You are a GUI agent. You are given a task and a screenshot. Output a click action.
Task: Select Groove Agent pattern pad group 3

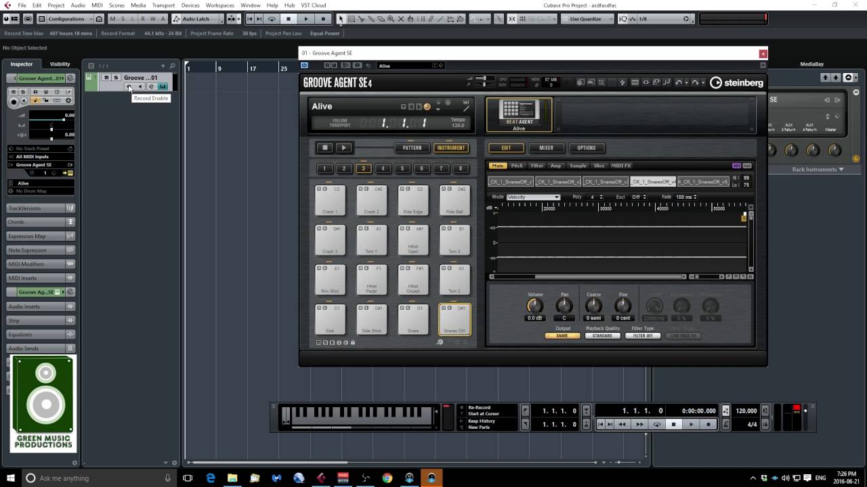pos(363,168)
